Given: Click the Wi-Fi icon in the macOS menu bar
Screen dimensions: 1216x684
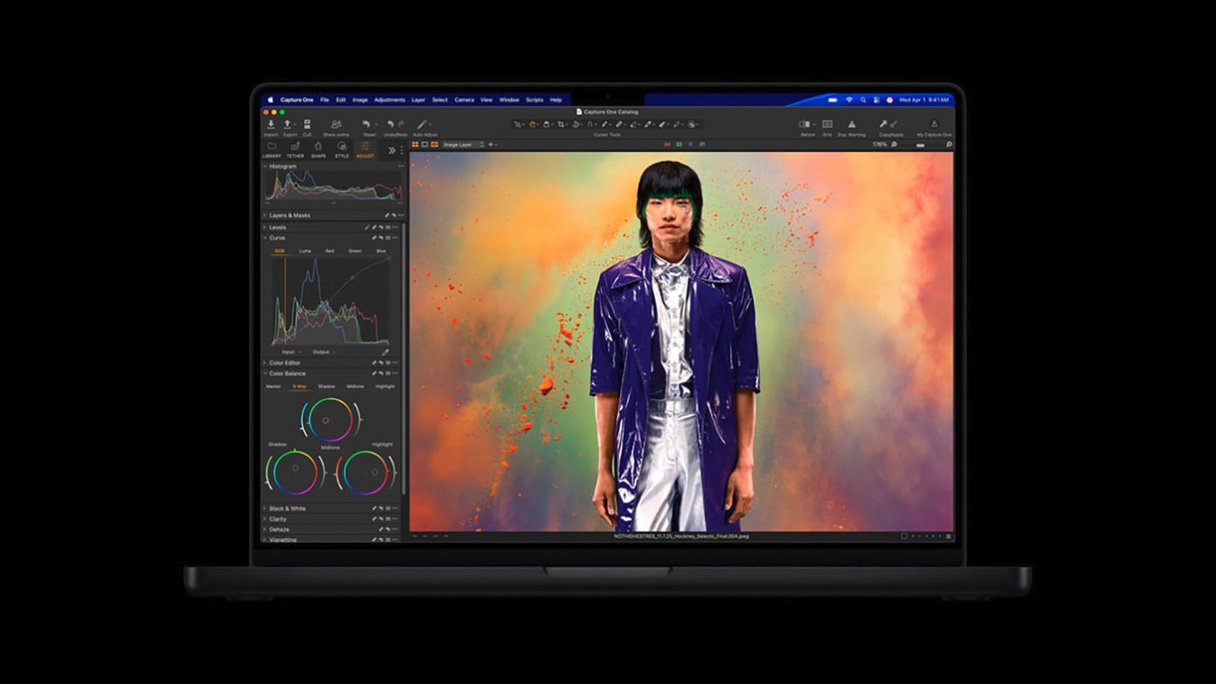Looking at the screenshot, I should pyautogui.click(x=849, y=100).
